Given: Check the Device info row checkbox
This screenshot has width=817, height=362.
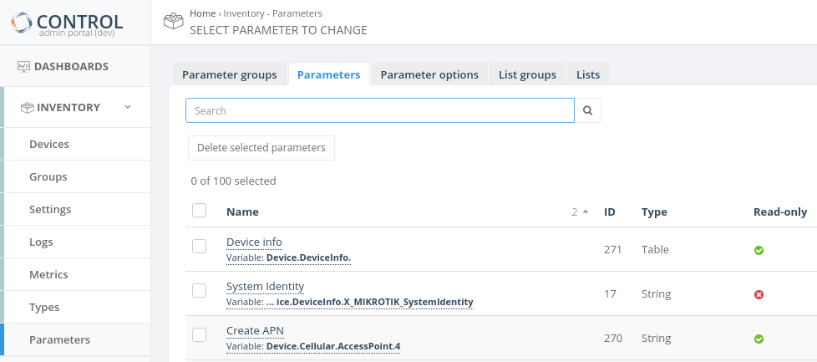Looking at the screenshot, I should pos(199,246).
